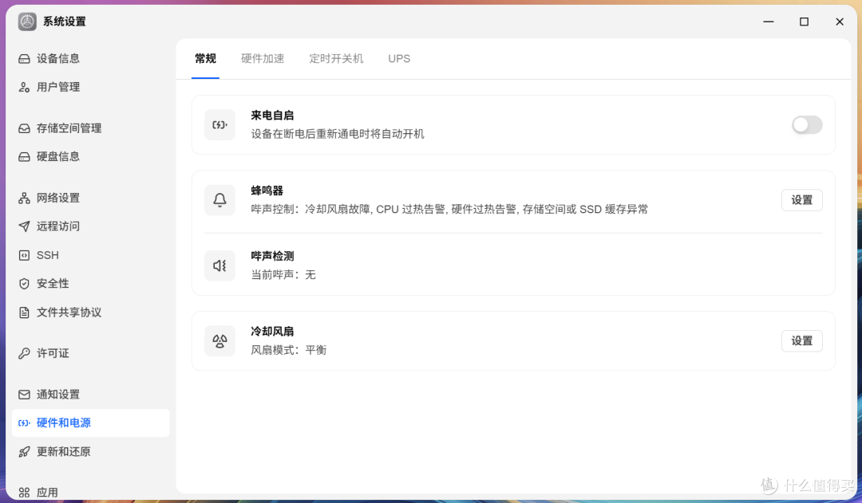Click the 许可证 key icon
Screen dimensions: 862x503
[24, 354]
